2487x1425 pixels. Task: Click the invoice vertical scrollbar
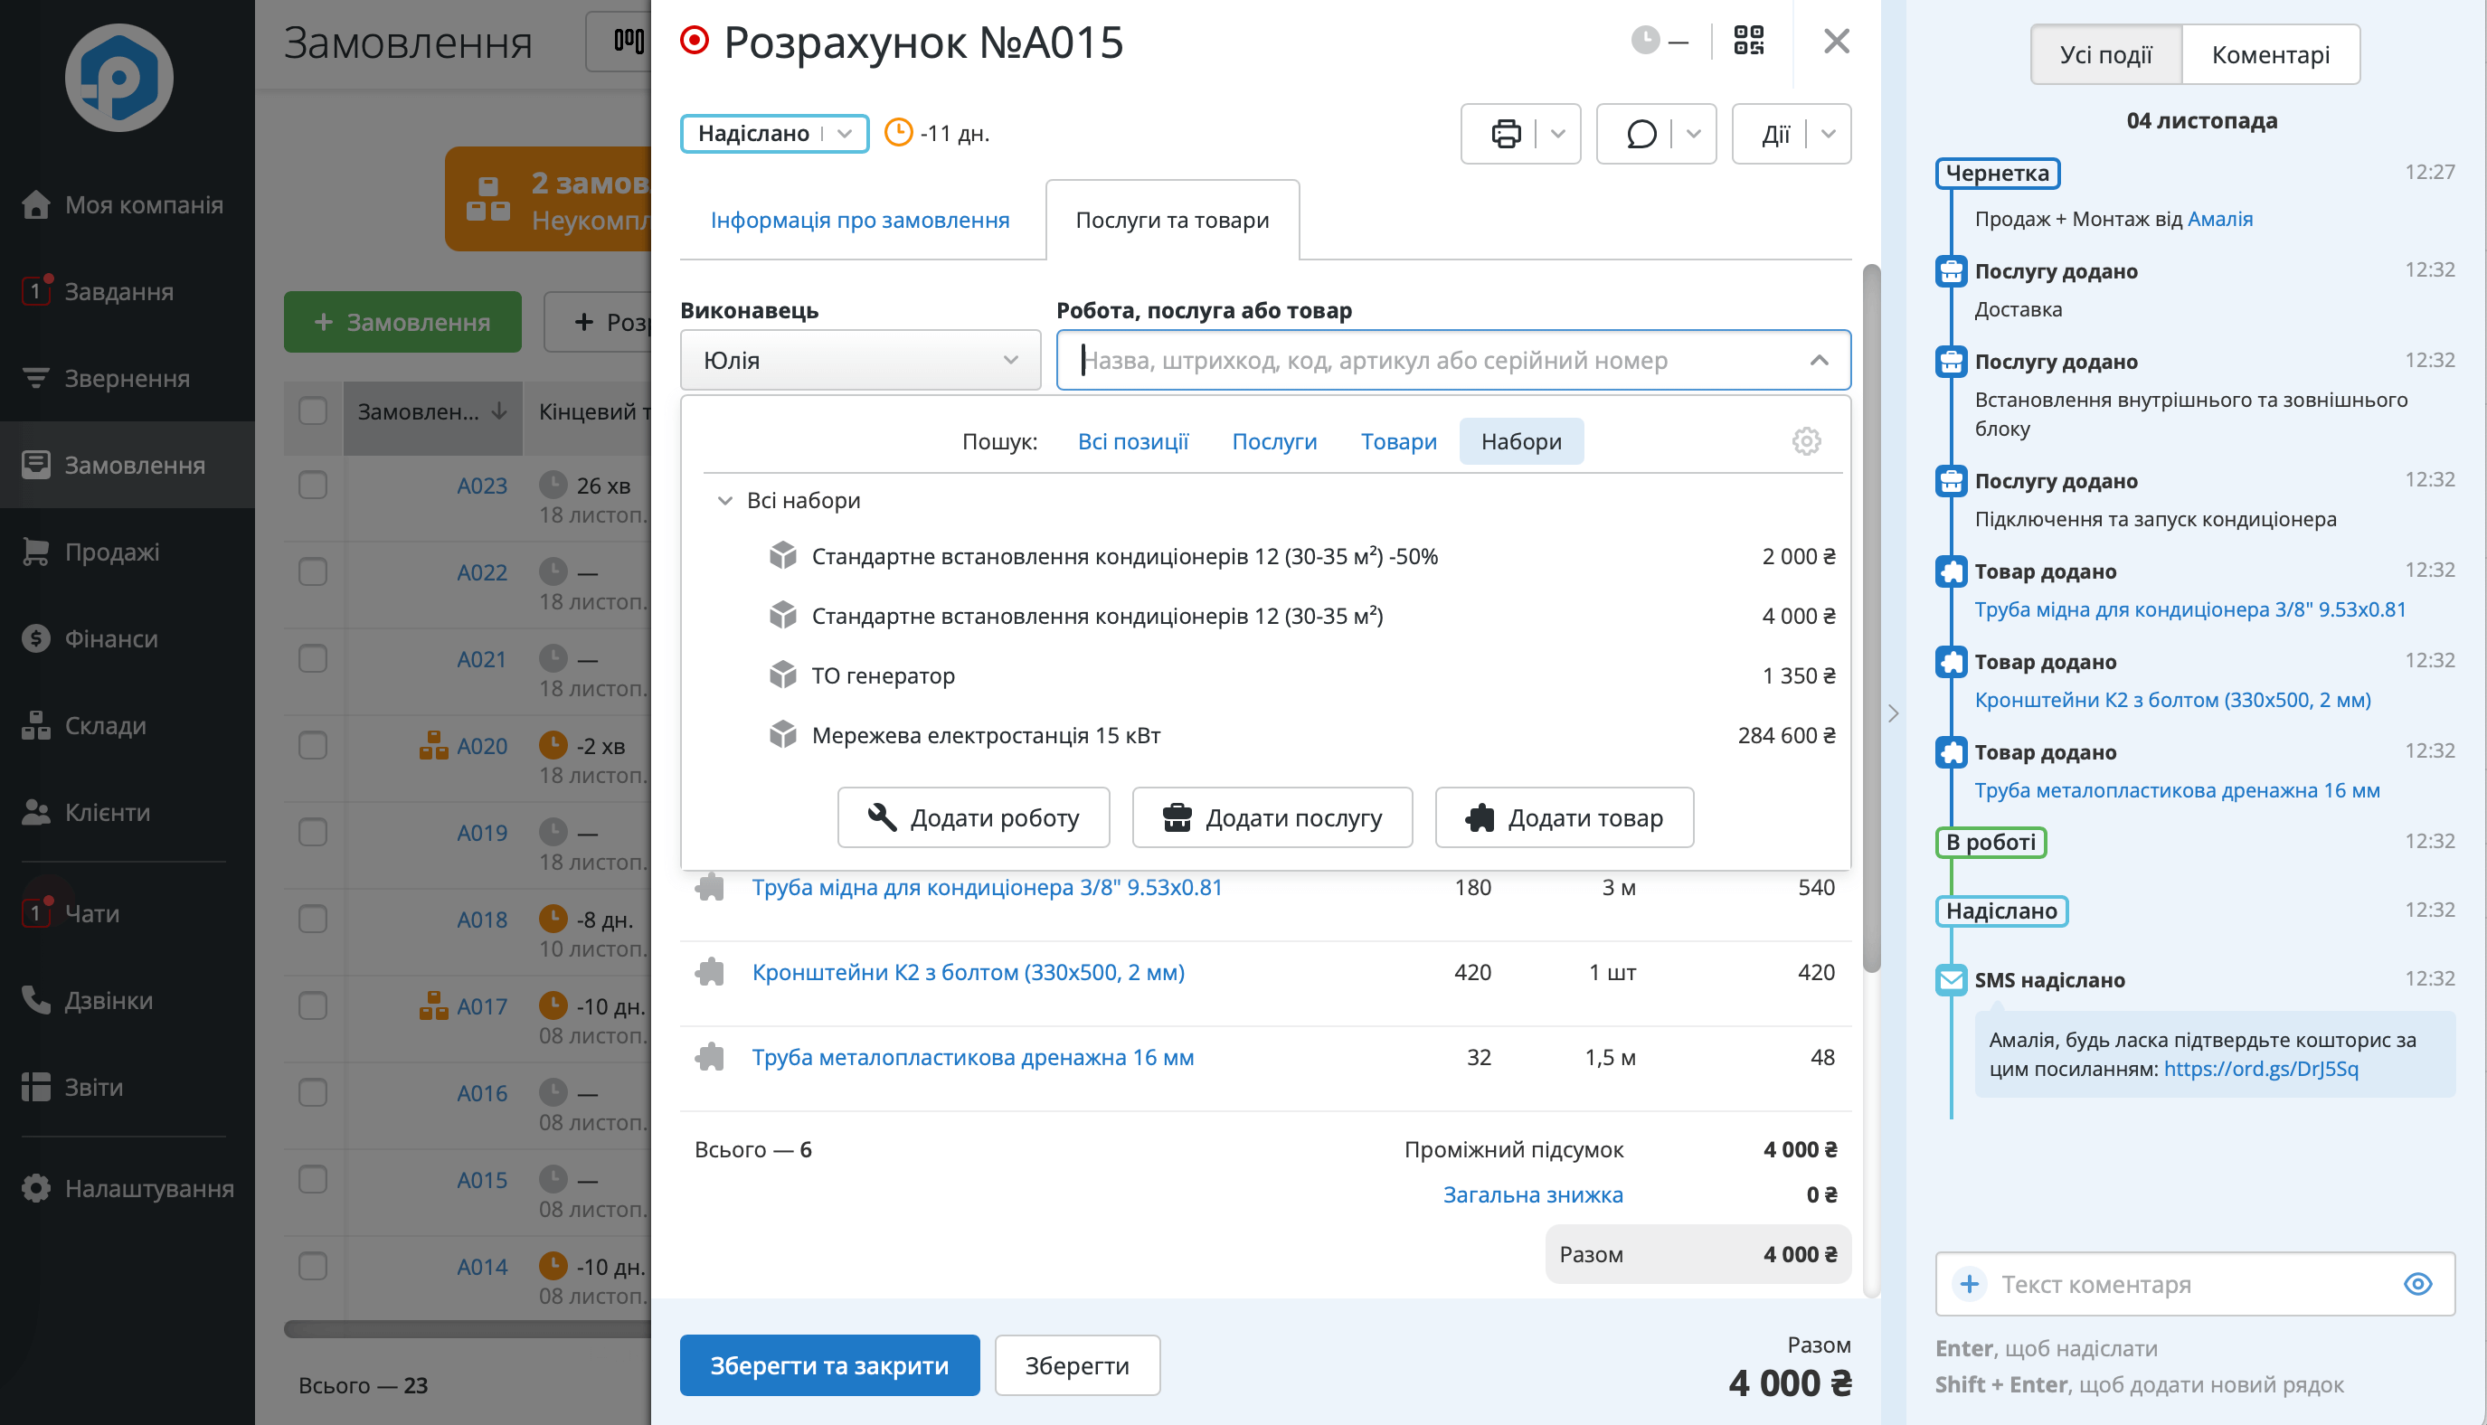point(1870,618)
